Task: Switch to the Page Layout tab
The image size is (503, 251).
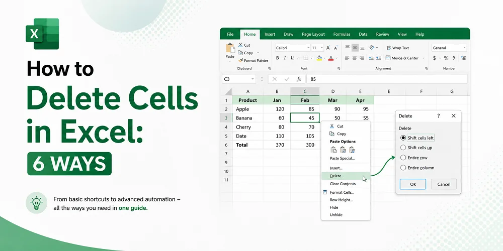Action: pyautogui.click(x=313, y=34)
